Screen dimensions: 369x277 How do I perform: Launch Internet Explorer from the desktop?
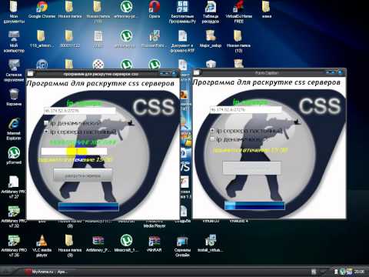click(14, 129)
